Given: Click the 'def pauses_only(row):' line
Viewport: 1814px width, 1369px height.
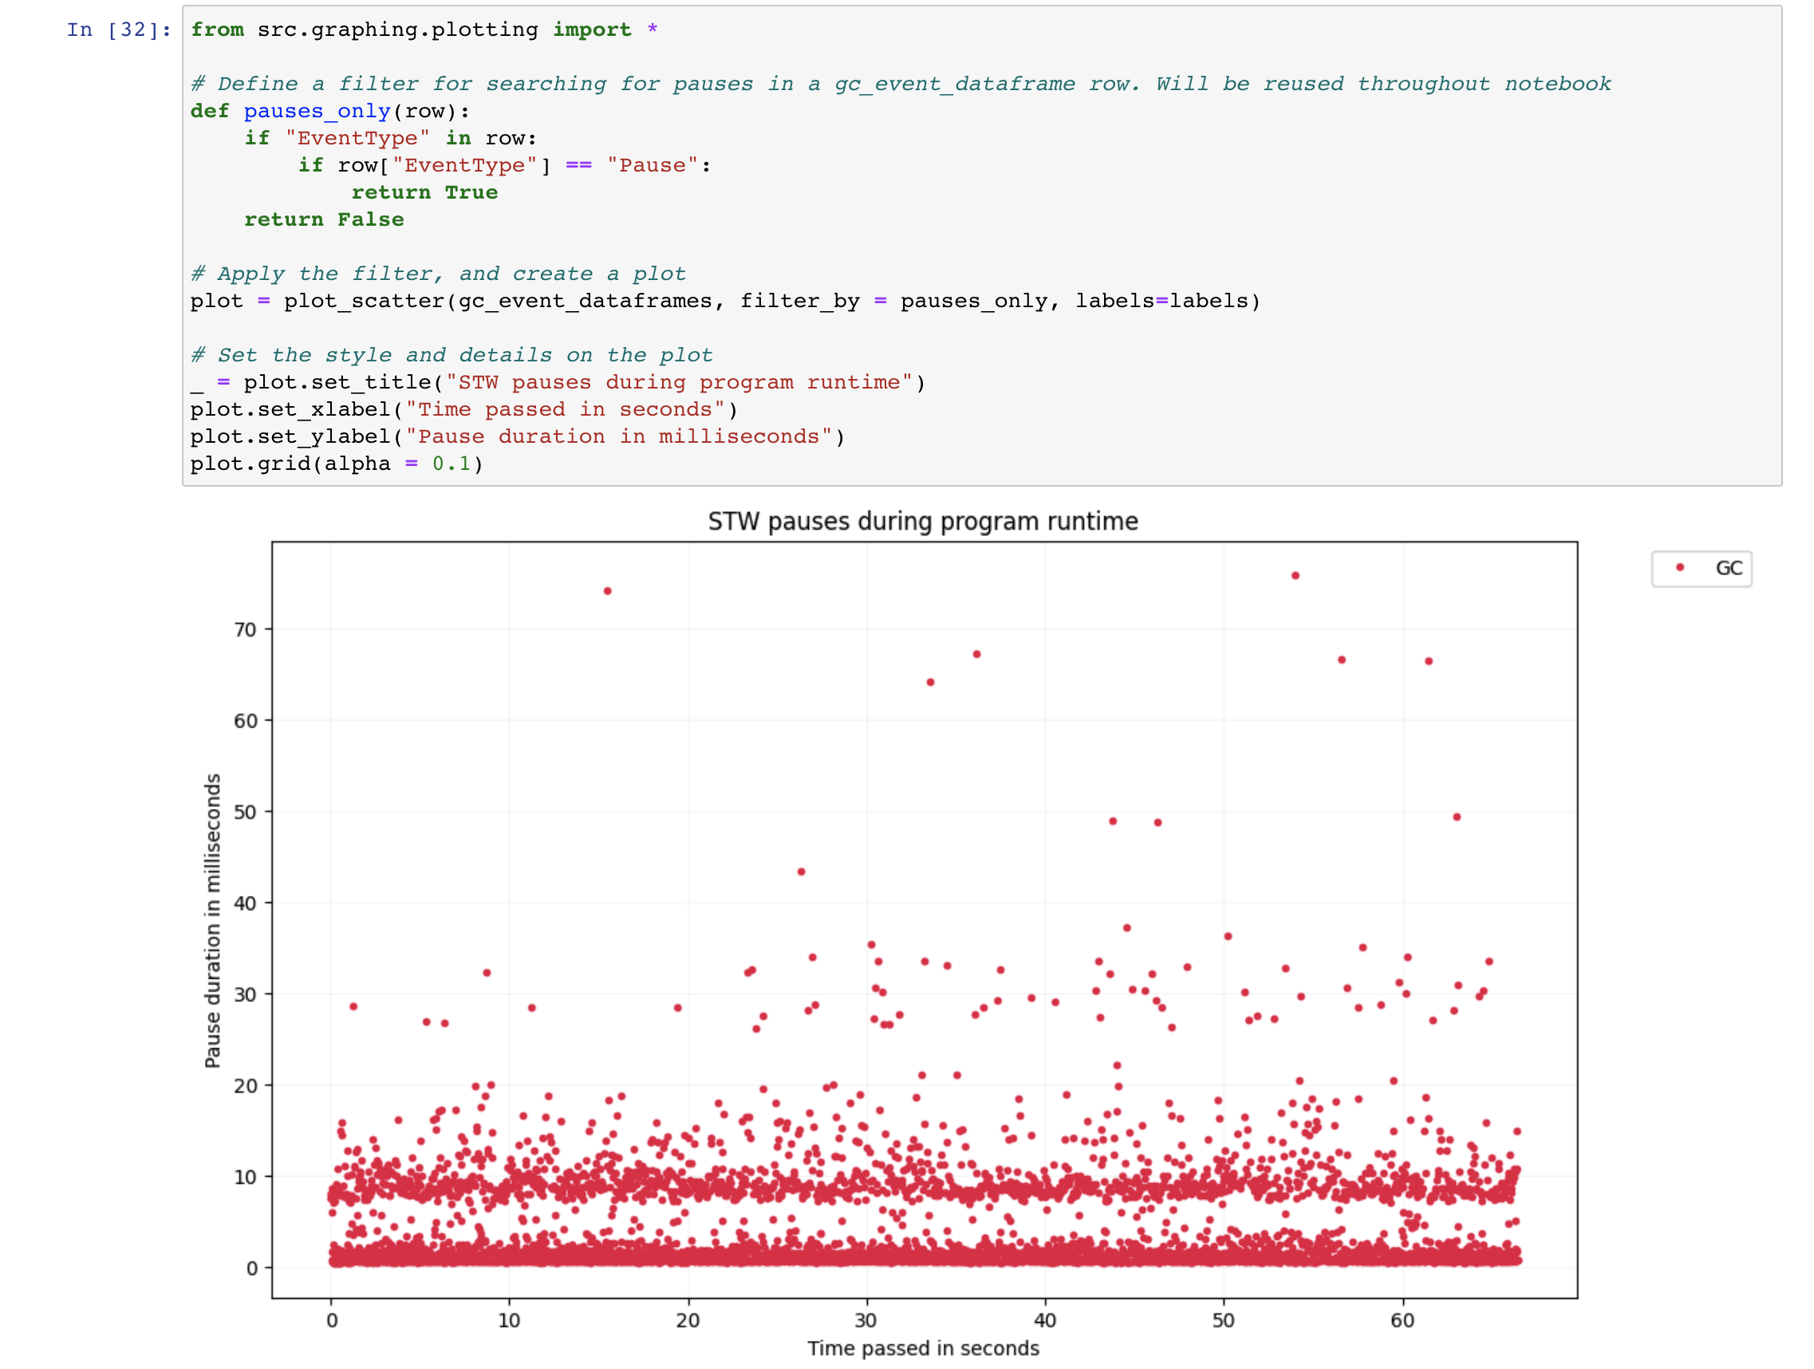Looking at the screenshot, I should tap(329, 111).
